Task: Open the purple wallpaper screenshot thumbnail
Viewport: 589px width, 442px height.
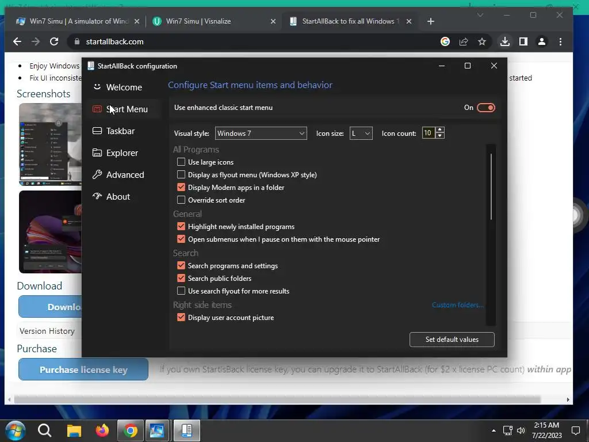Action: (51, 232)
